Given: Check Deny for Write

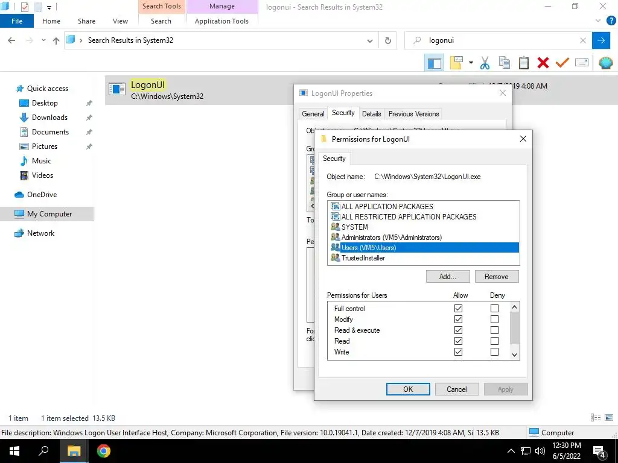Looking at the screenshot, I should [494, 352].
